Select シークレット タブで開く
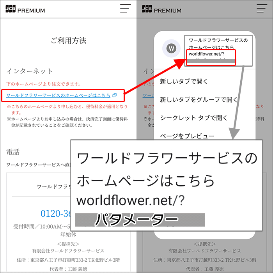Viewport: 273px width, 273px height. (194, 118)
